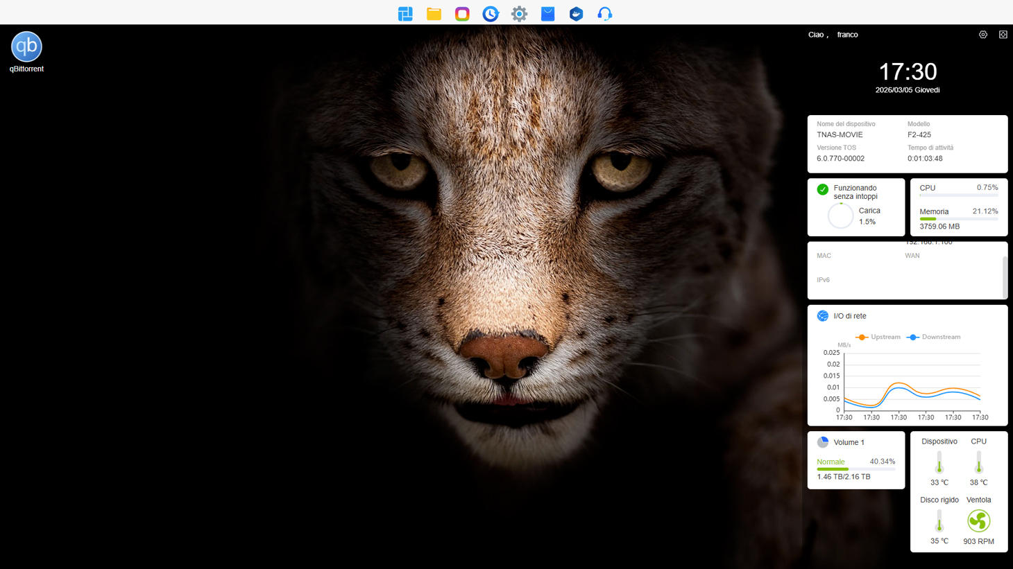Open the Control Panel gear icon

(x=519, y=14)
